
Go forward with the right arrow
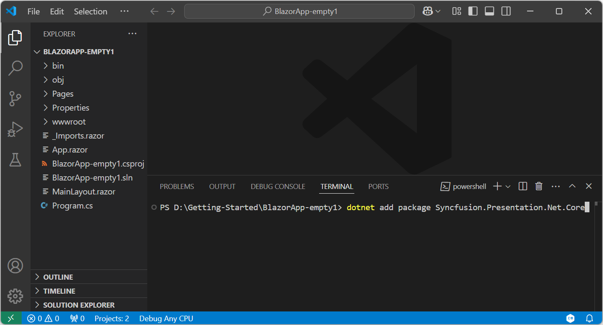[x=171, y=11]
